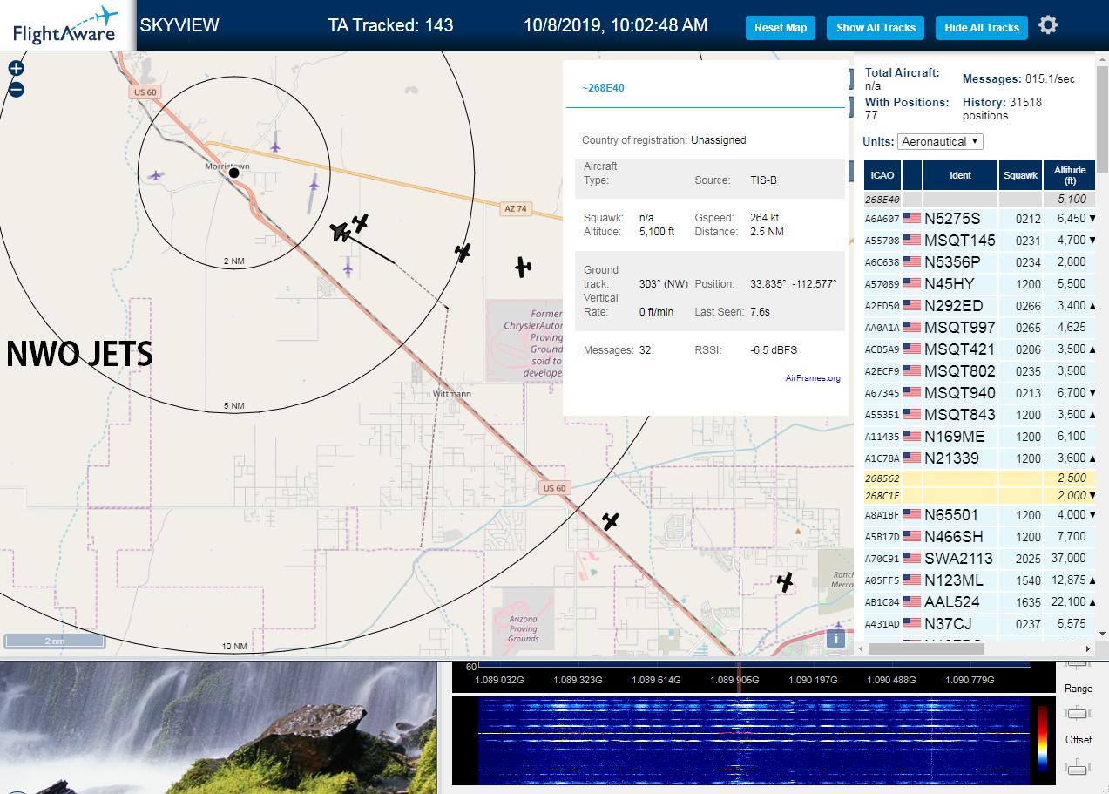The height and width of the screenshot is (794, 1109).
Task: Sort the table by Altitude (ft) column
Action: click(1070, 175)
